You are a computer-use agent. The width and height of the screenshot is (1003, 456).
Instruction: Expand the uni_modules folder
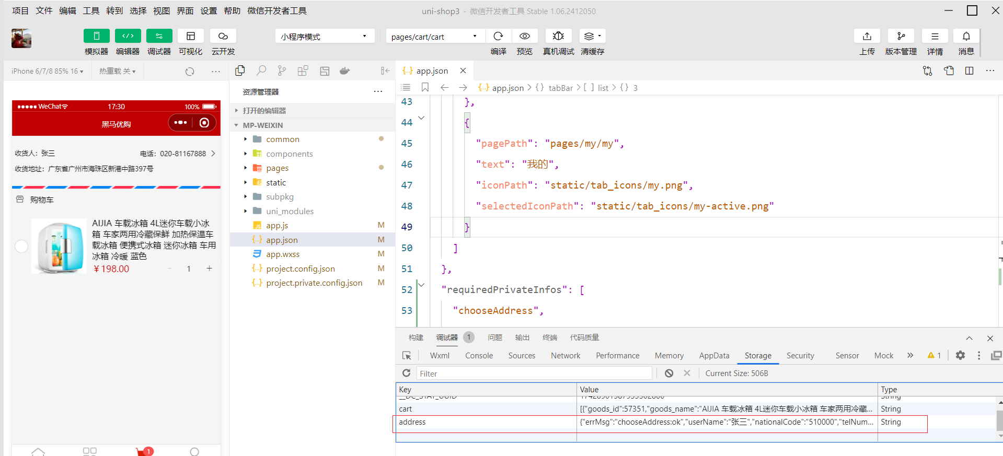pyautogui.click(x=312, y=211)
